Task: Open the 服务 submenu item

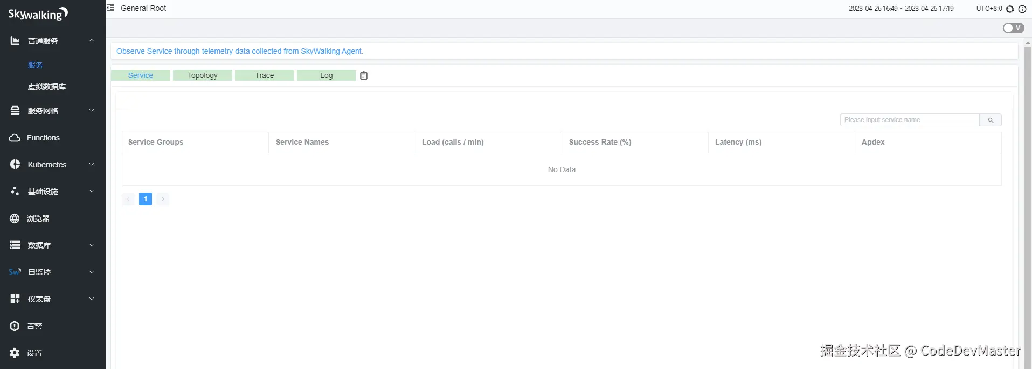Action: pyautogui.click(x=36, y=65)
